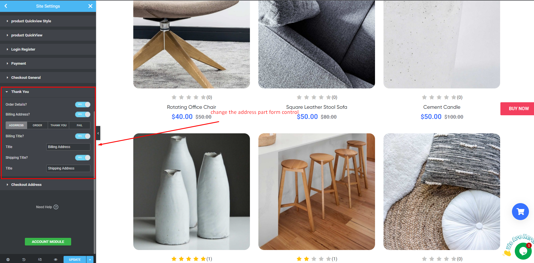The height and width of the screenshot is (263, 534).
Task: Collapse the editor panel with side handle arrow
Action: 98,133
